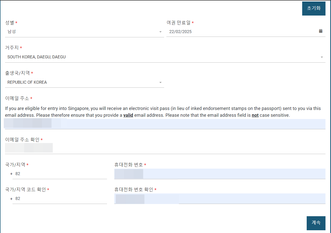Click the 계속 continue button
Viewport: 331px width, 233px height.
[x=316, y=223]
